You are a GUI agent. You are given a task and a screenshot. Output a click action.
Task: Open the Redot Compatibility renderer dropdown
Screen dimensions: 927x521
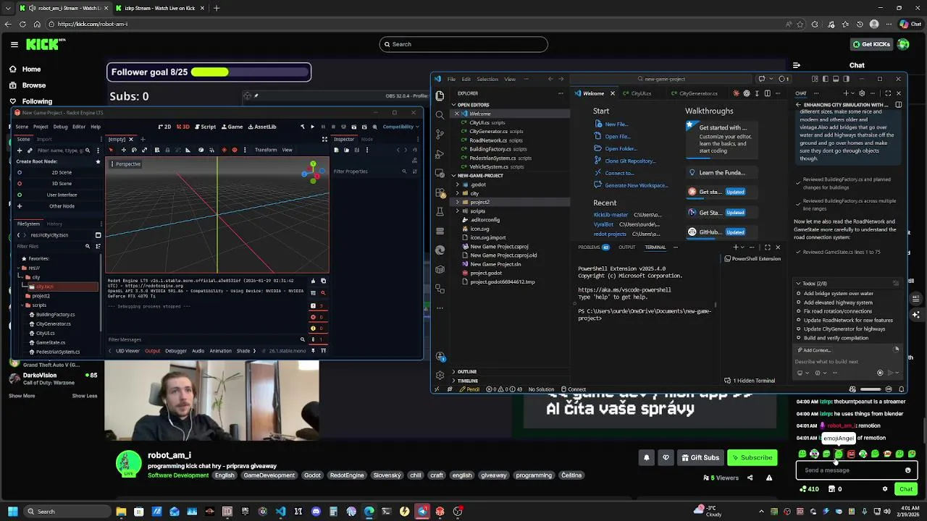pyautogui.click(x=400, y=127)
